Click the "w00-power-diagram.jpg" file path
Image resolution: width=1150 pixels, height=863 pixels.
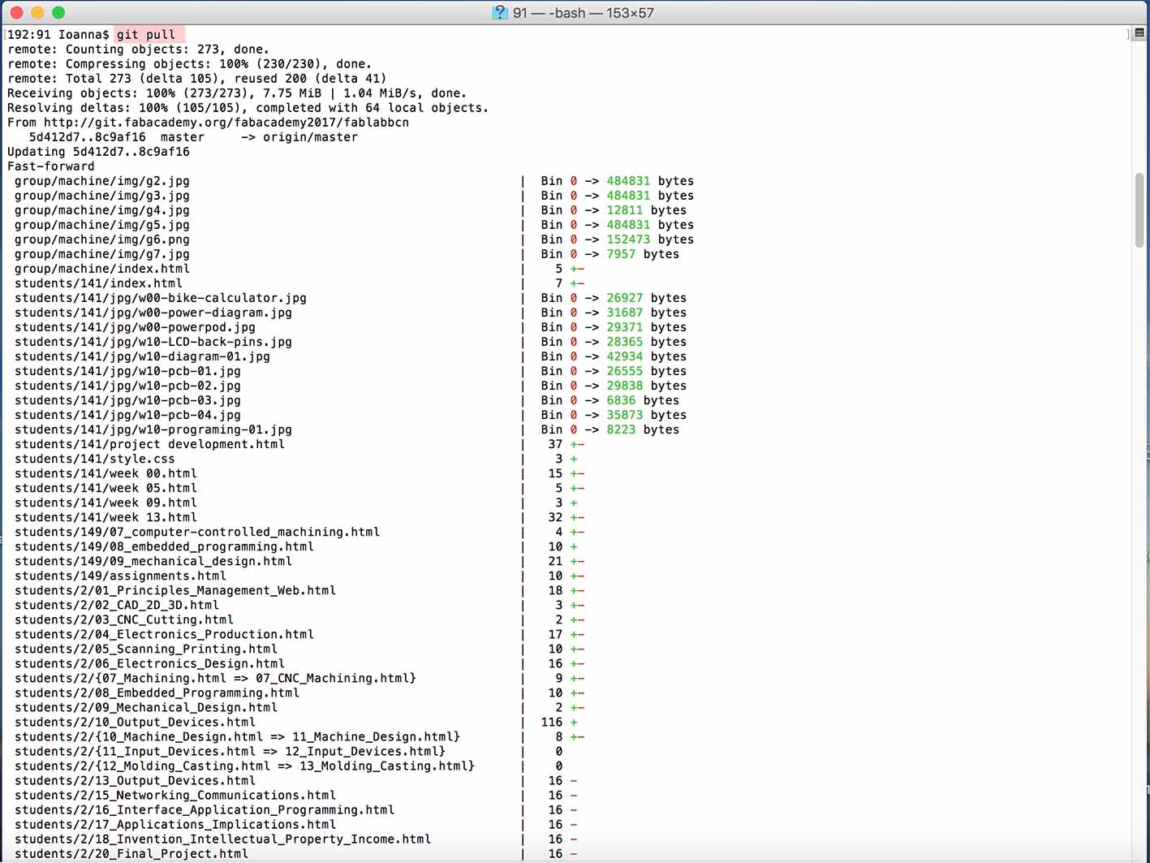(x=153, y=312)
